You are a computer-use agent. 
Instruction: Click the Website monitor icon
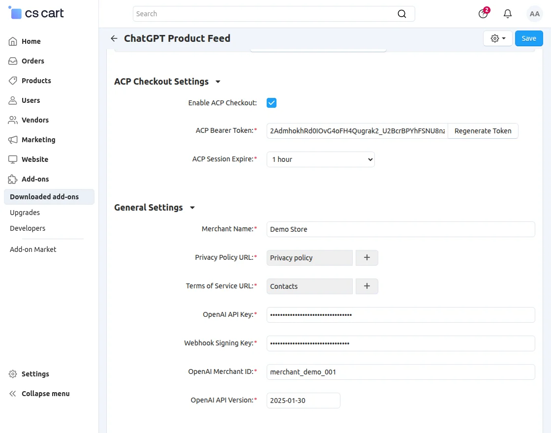13,159
